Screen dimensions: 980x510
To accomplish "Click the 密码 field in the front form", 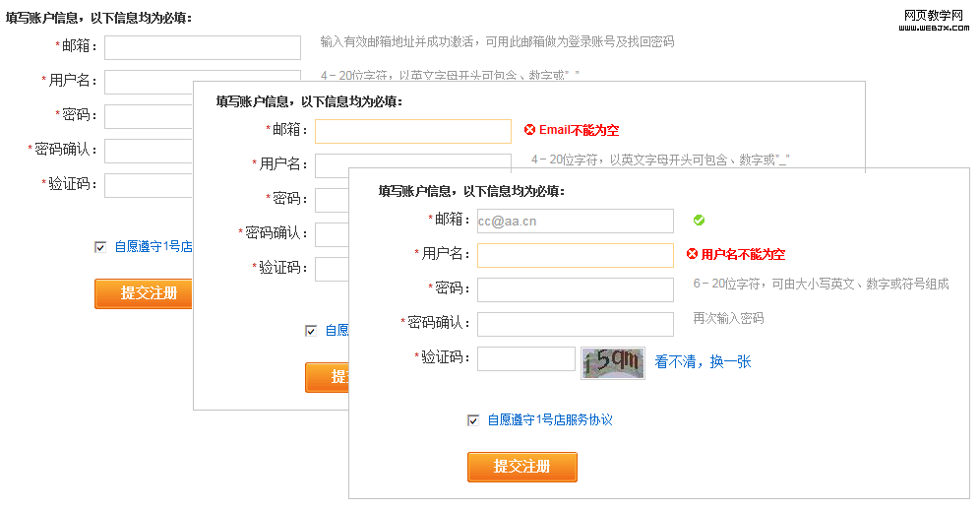I will click(575, 289).
